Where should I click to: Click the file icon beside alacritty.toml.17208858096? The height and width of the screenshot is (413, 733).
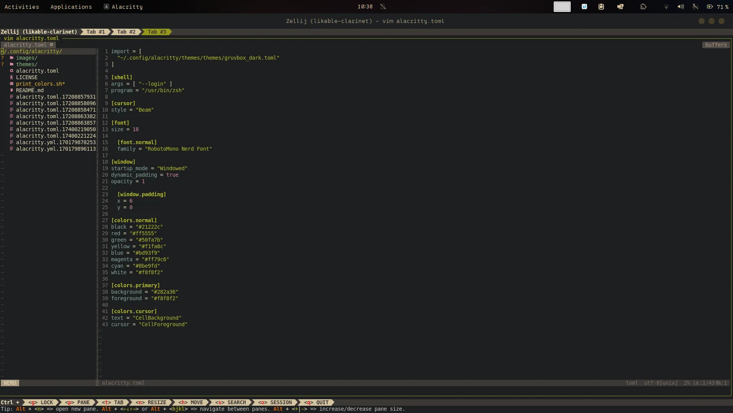pos(11,103)
